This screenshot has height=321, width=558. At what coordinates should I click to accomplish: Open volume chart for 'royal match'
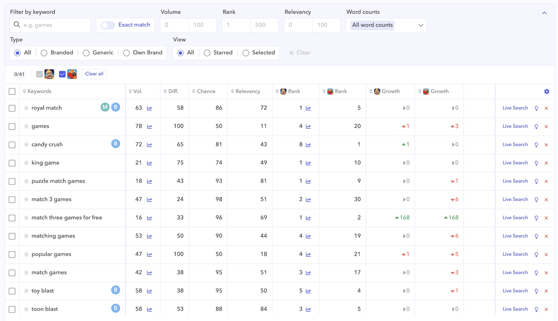pyautogui.click(x=150, y=108)
